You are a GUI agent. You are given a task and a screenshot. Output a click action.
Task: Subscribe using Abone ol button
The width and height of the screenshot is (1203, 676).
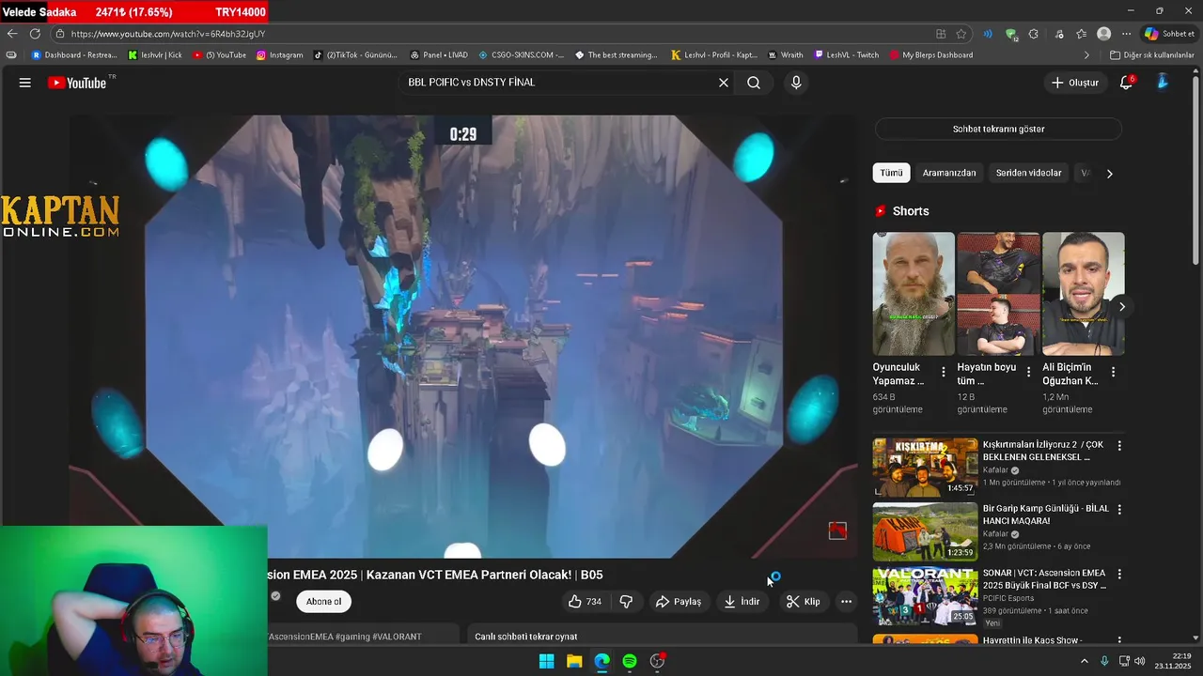click(x=323, y=602)
